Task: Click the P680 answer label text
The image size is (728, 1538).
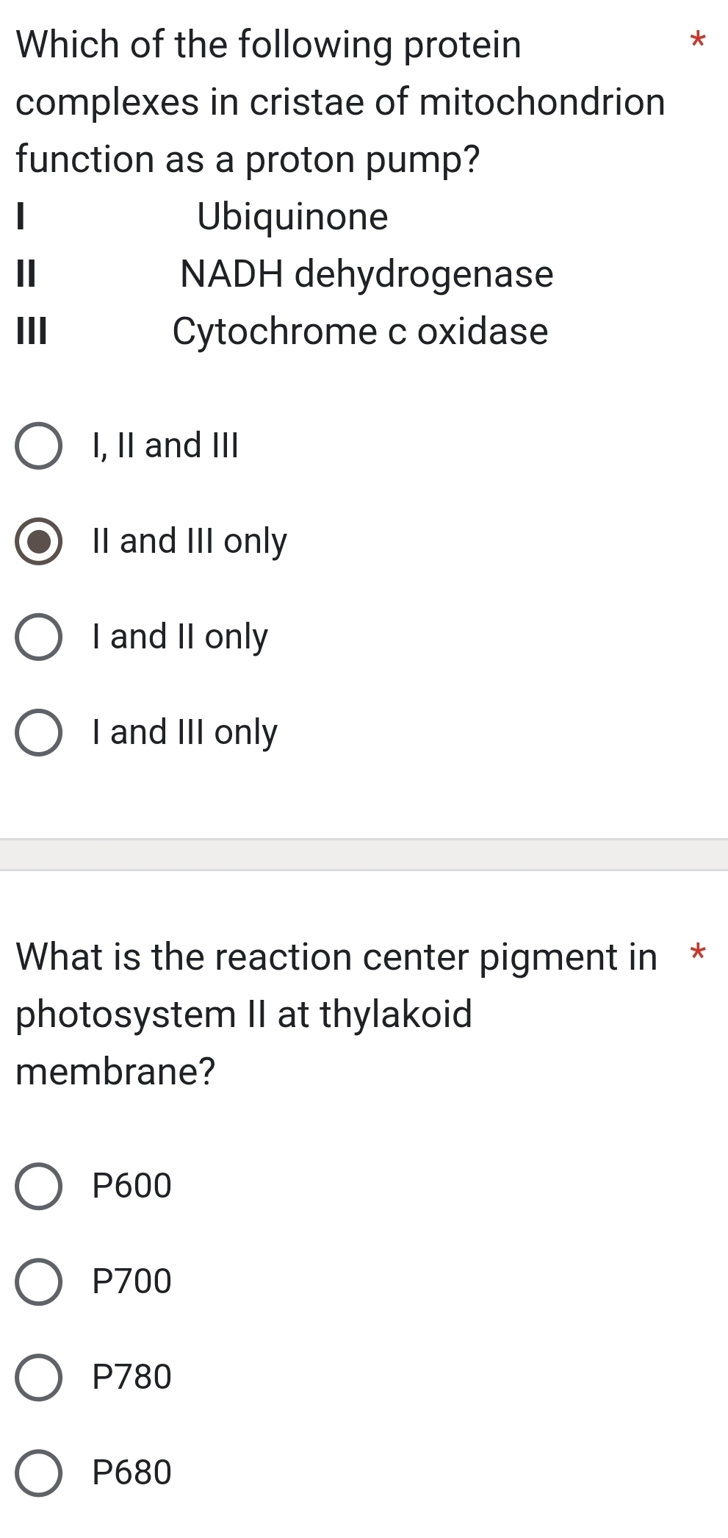Action: pyautogui.click(x=132, y=1472)
